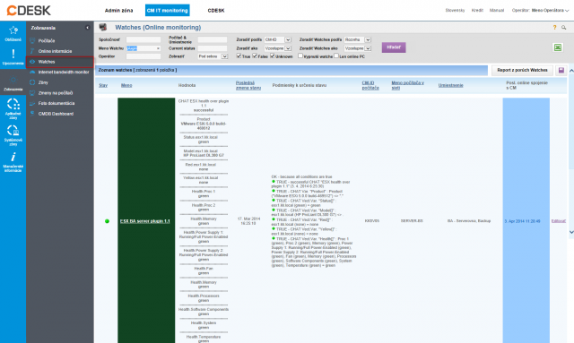Image resolution: width=574 pixels, height=343 pixels.
Task: Open Foto dokumentácia menu item
Action: pyautogui.click(x=57, y=104)
